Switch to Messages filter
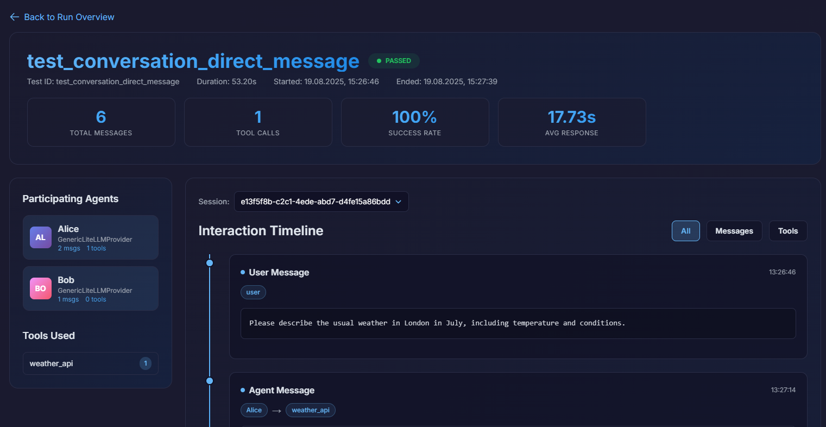This screenshot has width=826, height=427. 734,231
